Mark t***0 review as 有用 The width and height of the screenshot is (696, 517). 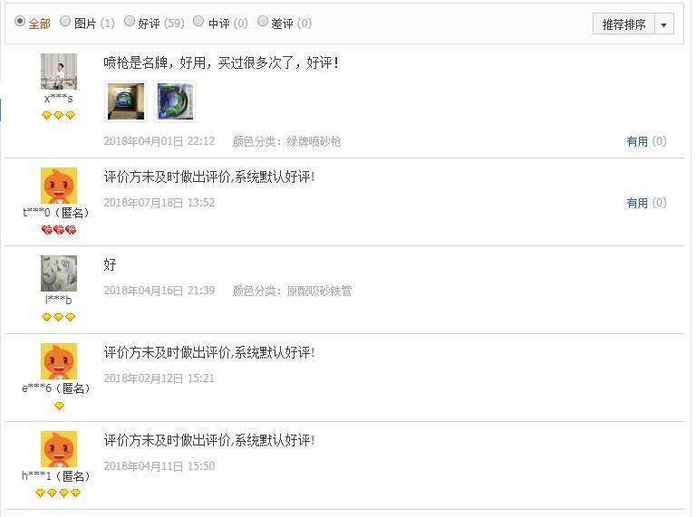click(637, 203)
